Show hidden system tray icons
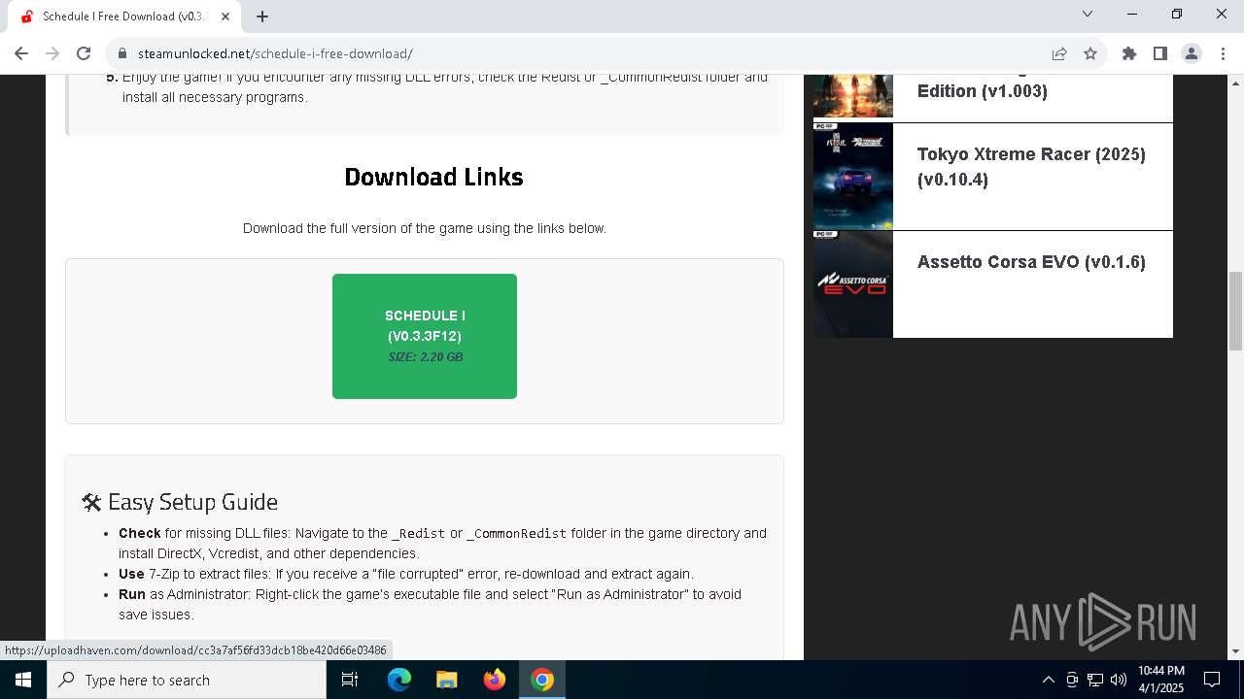The width and height of the screenshot is (1244, 699). coord(1048,680)
